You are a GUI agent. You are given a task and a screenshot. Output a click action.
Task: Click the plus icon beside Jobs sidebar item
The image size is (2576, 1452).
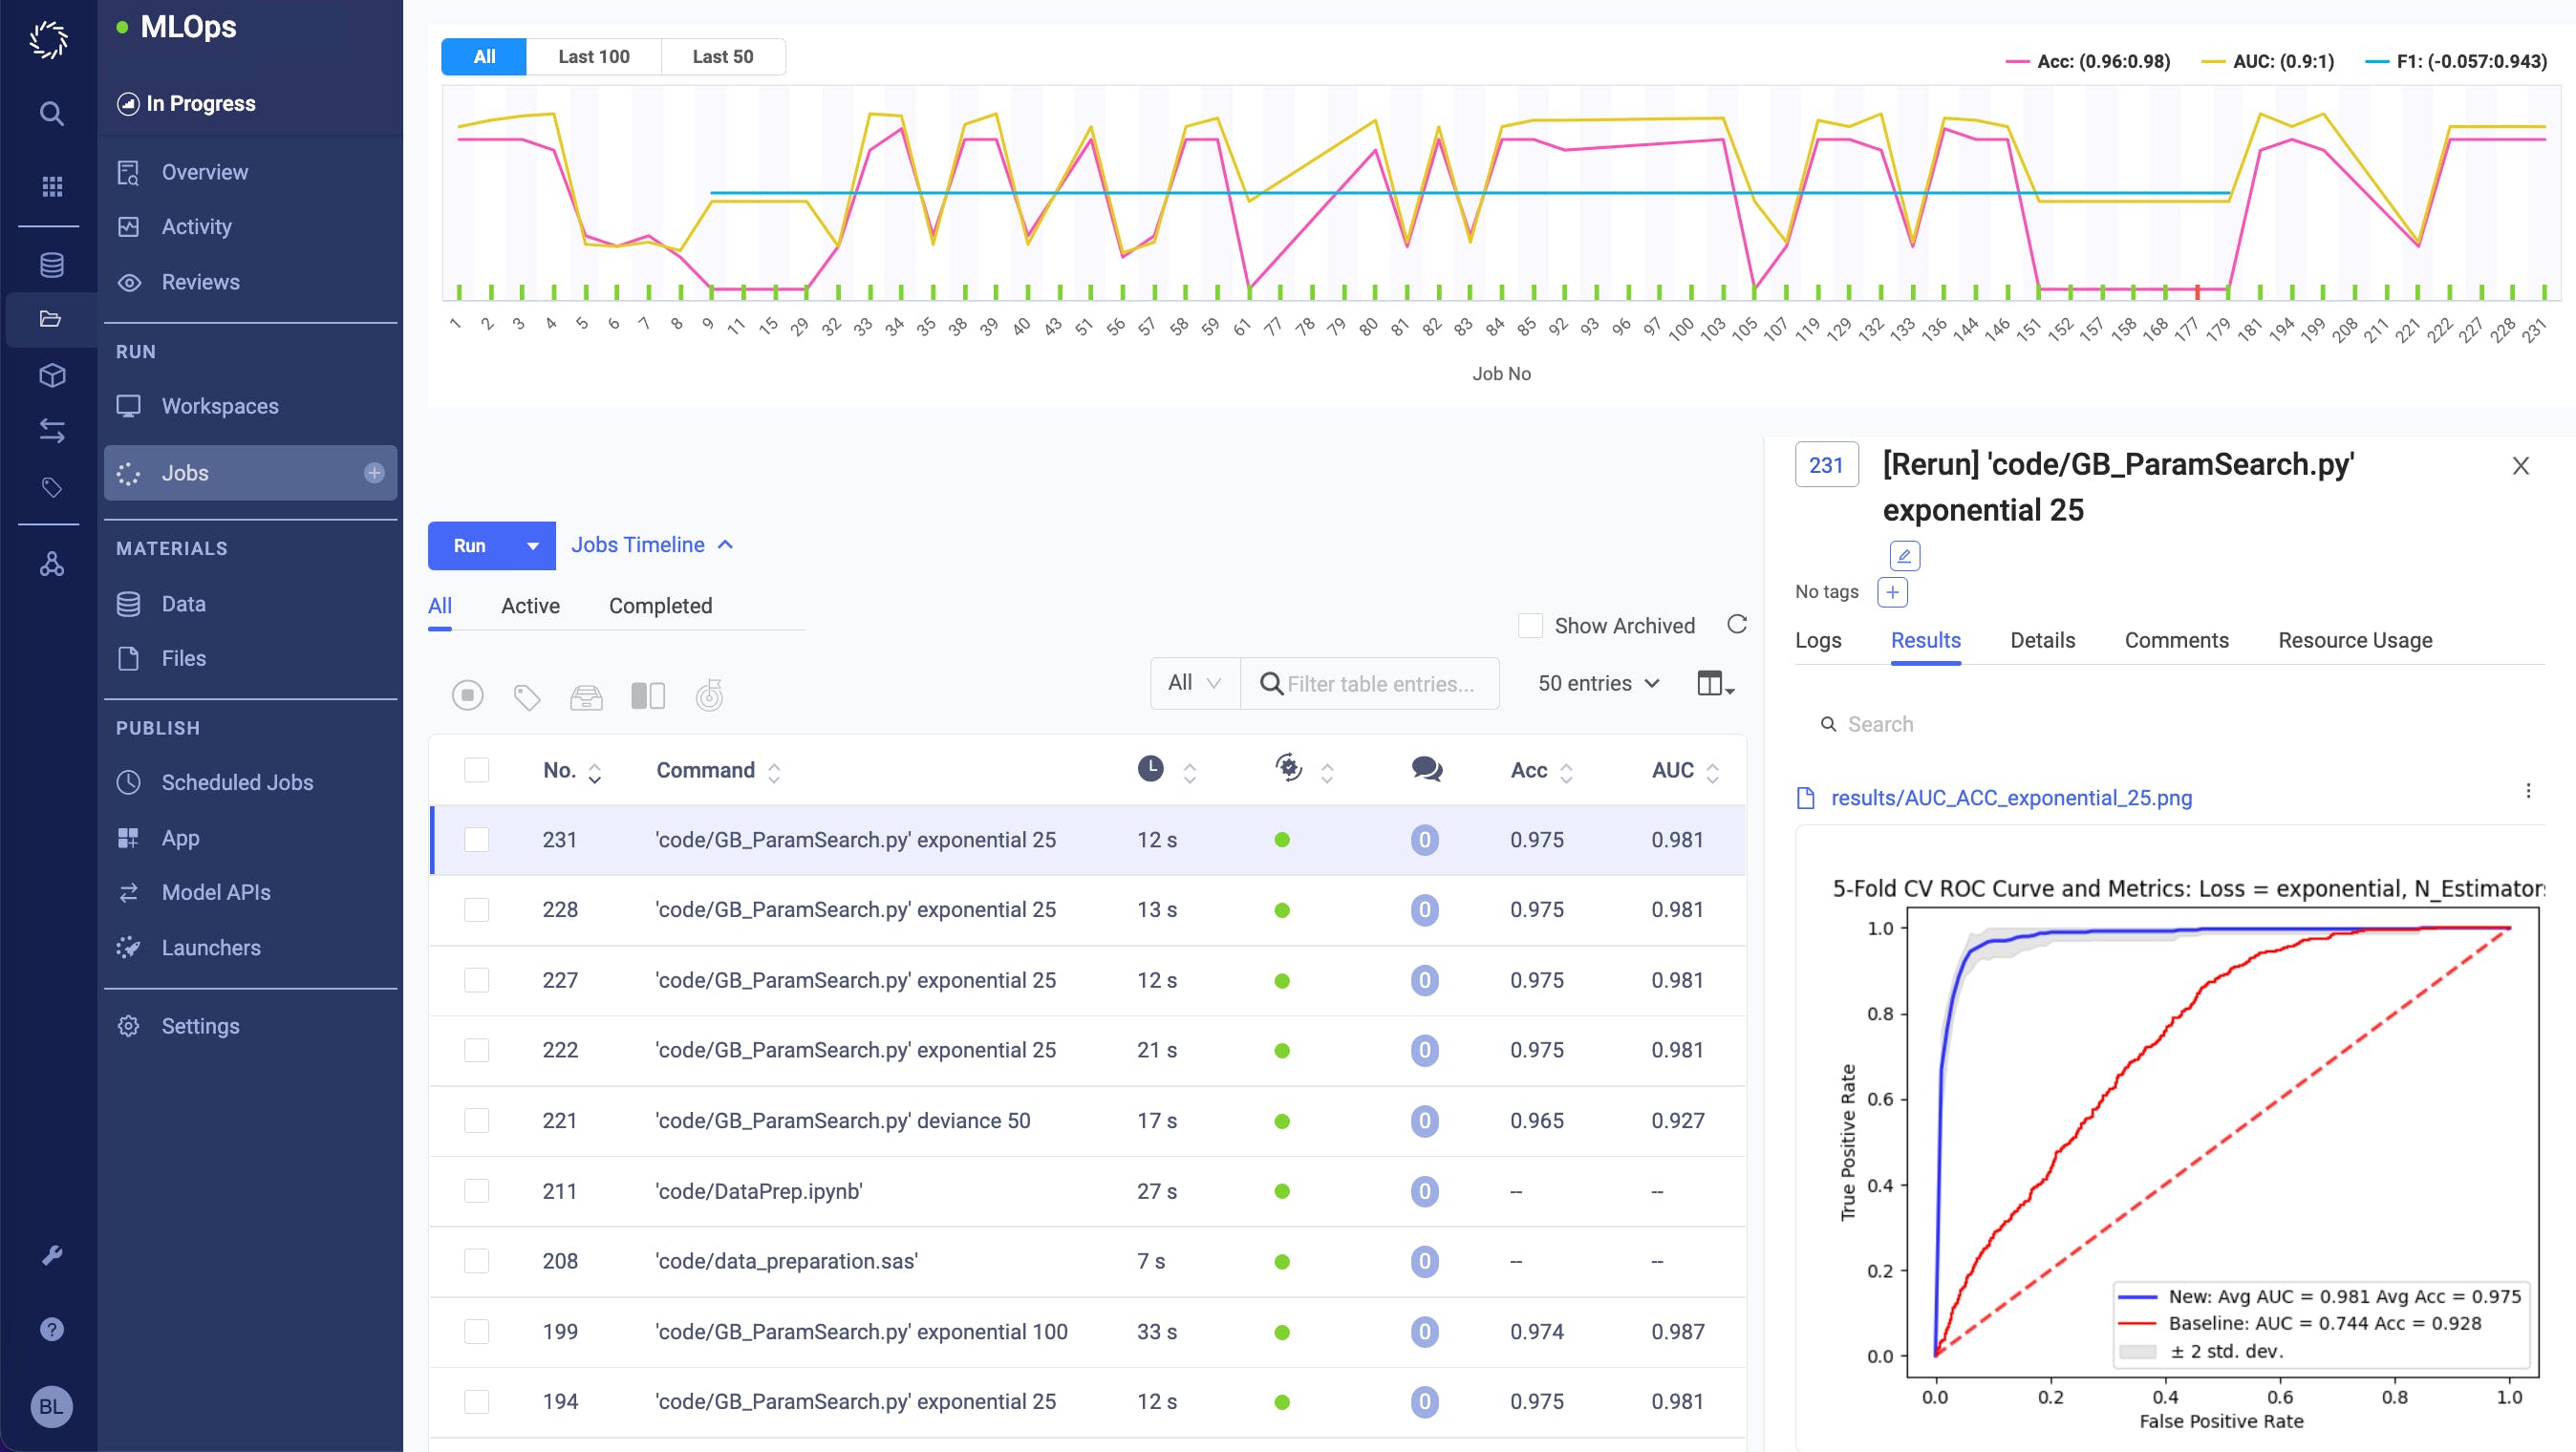(x=374, y=473)
